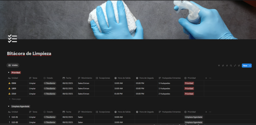The image size is (256, 125).
Task: Click the Prioridad group tag label
Action: point(16,72)
